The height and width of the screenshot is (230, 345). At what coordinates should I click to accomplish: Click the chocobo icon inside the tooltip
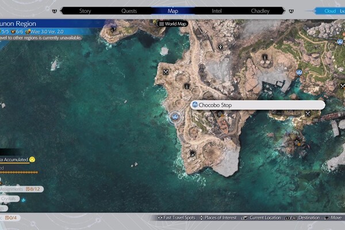195,105
